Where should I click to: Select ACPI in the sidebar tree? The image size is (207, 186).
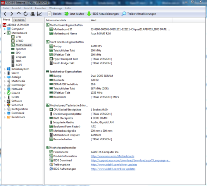point(19,65)
